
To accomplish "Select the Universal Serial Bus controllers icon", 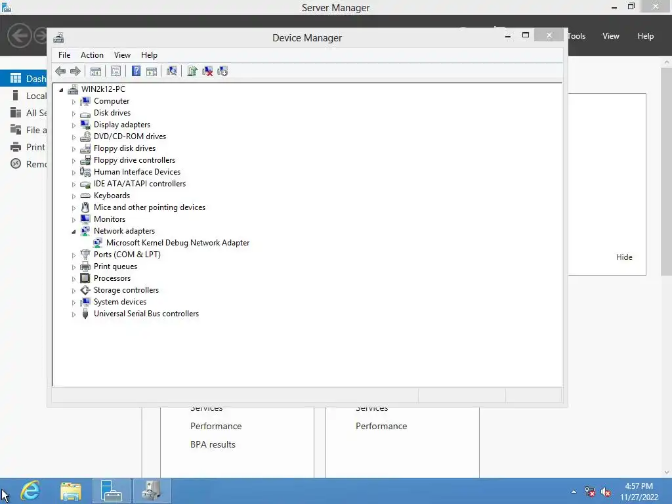I will click(85, 314).
